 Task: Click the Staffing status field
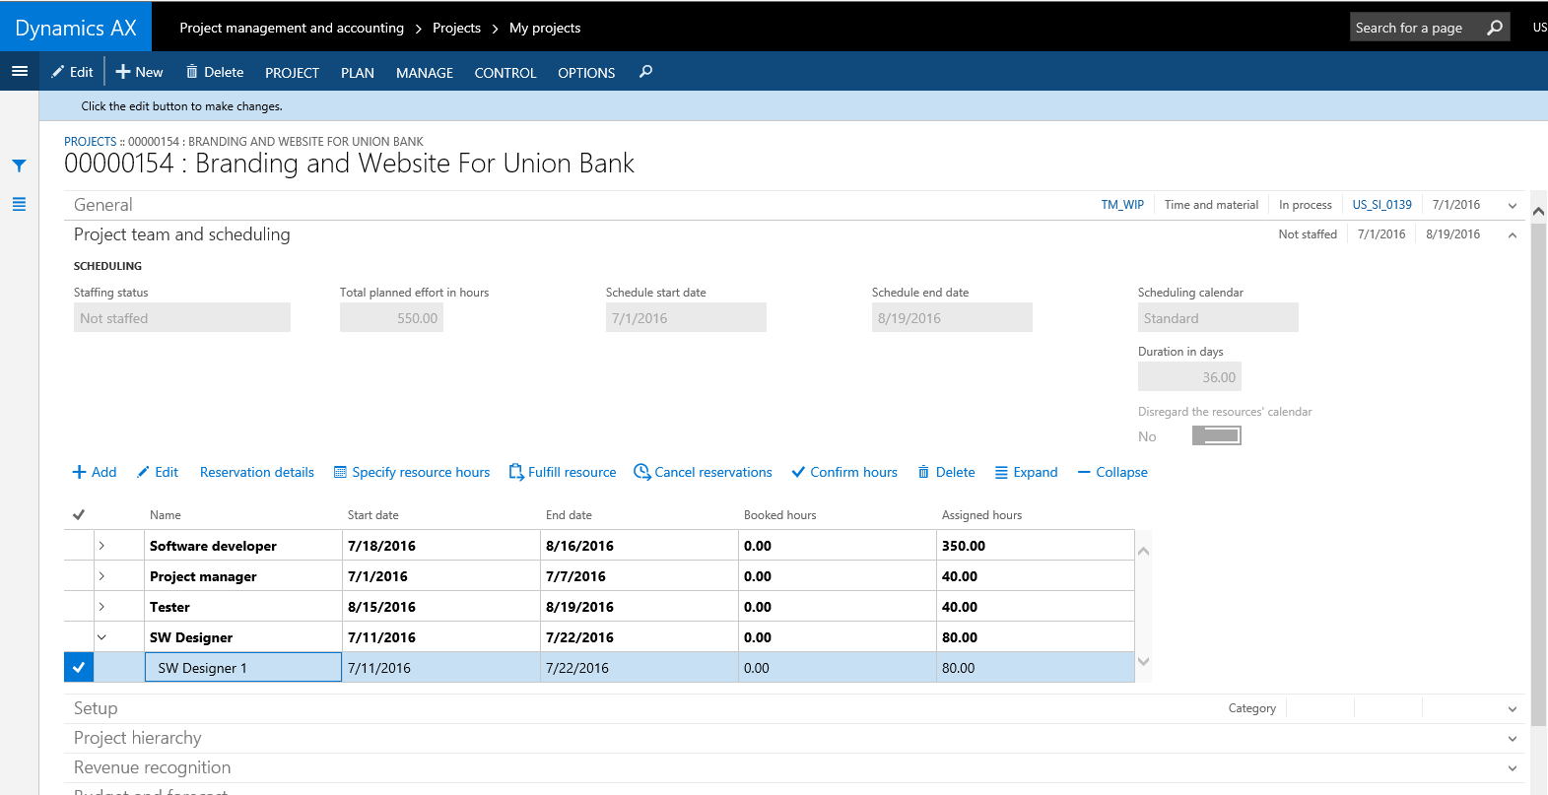182,317
